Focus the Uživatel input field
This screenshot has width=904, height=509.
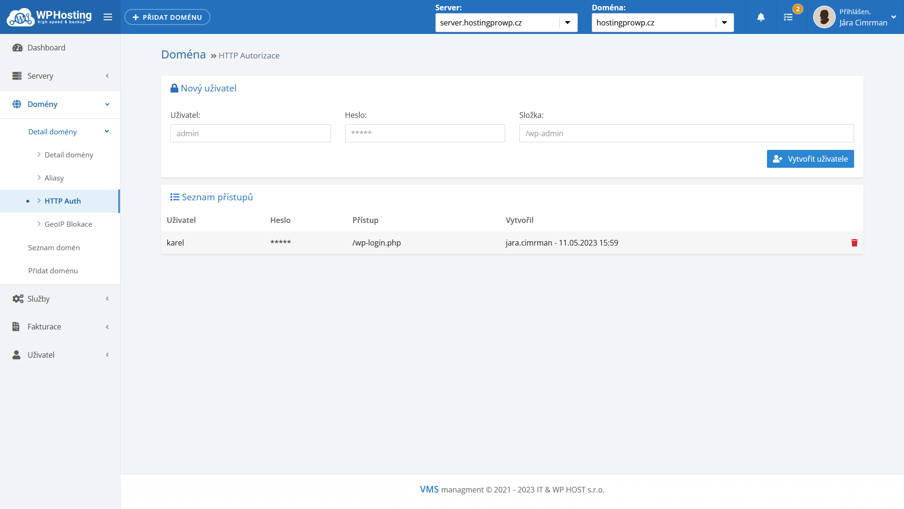(x=250, y=133)
